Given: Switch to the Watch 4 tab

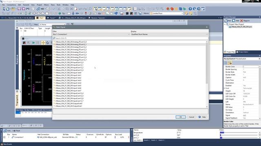Looking at the screenshot, I should coord(161,140).
